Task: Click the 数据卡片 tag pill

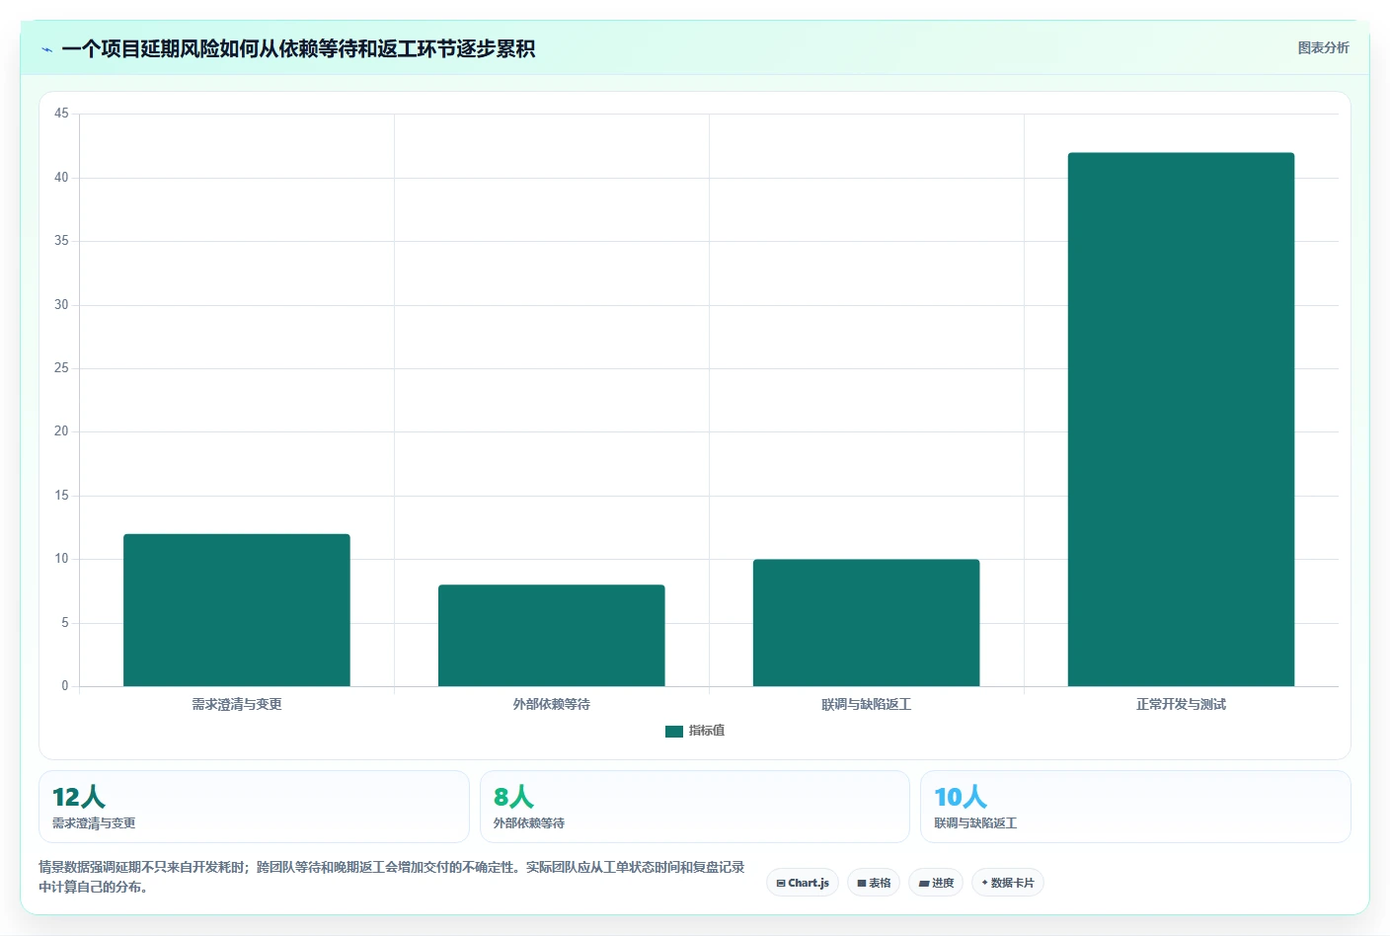Action: tap(1008, 883)
